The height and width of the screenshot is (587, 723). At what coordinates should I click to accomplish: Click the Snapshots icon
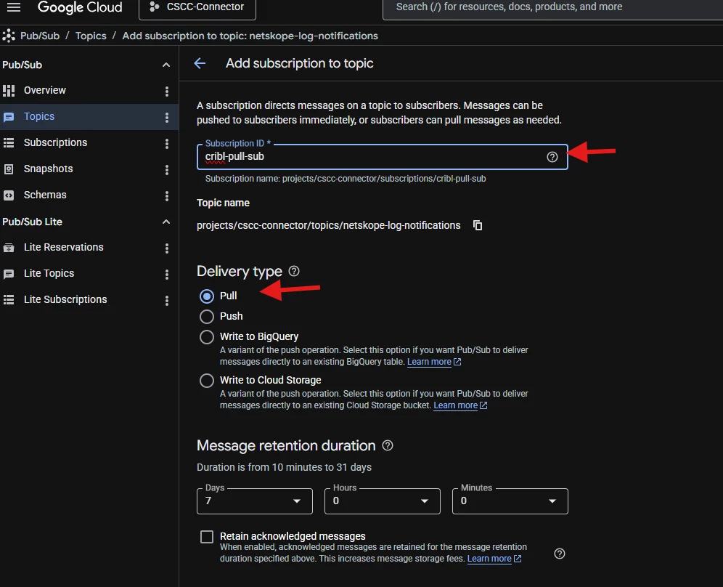click(x=9, y=169)
